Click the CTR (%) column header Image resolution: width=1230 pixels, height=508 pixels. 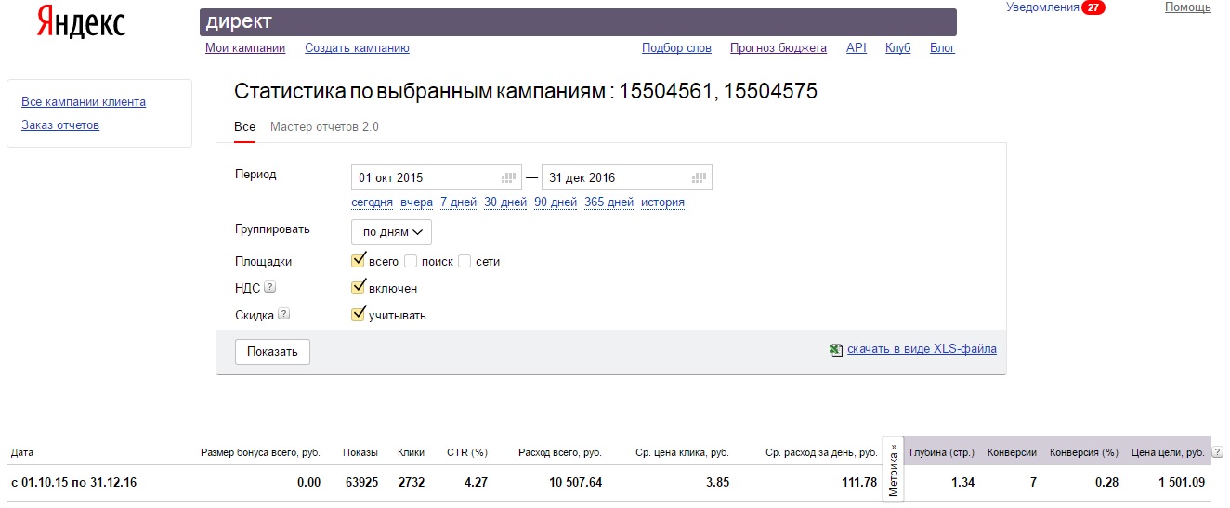point(467,453)
